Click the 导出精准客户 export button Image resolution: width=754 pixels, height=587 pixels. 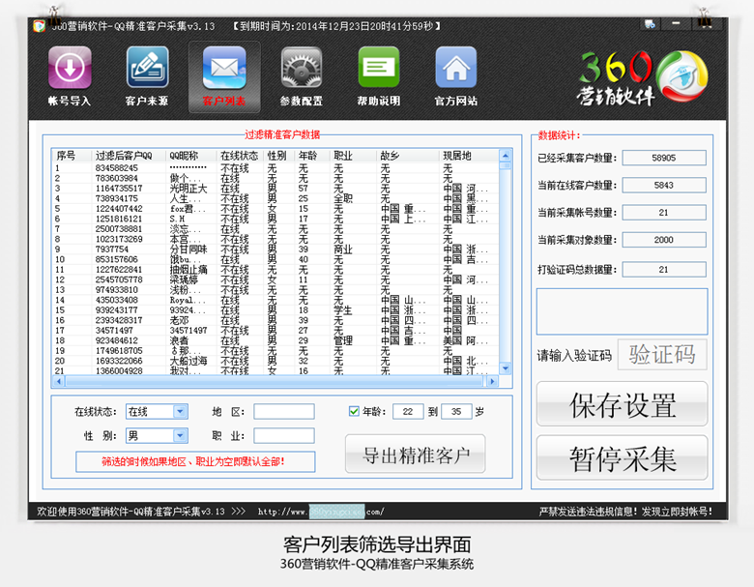(x=415, y=455)
